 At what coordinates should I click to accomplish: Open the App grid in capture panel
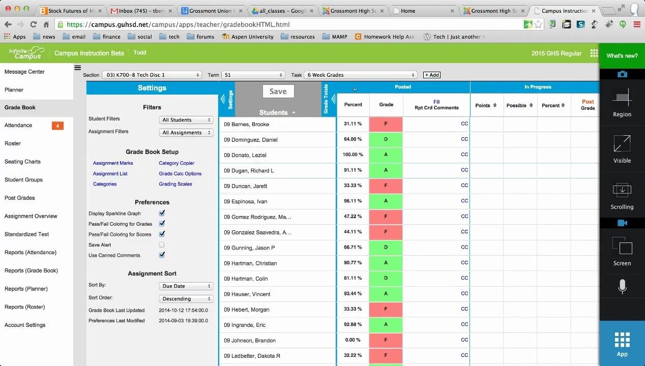tap(622, 344)
